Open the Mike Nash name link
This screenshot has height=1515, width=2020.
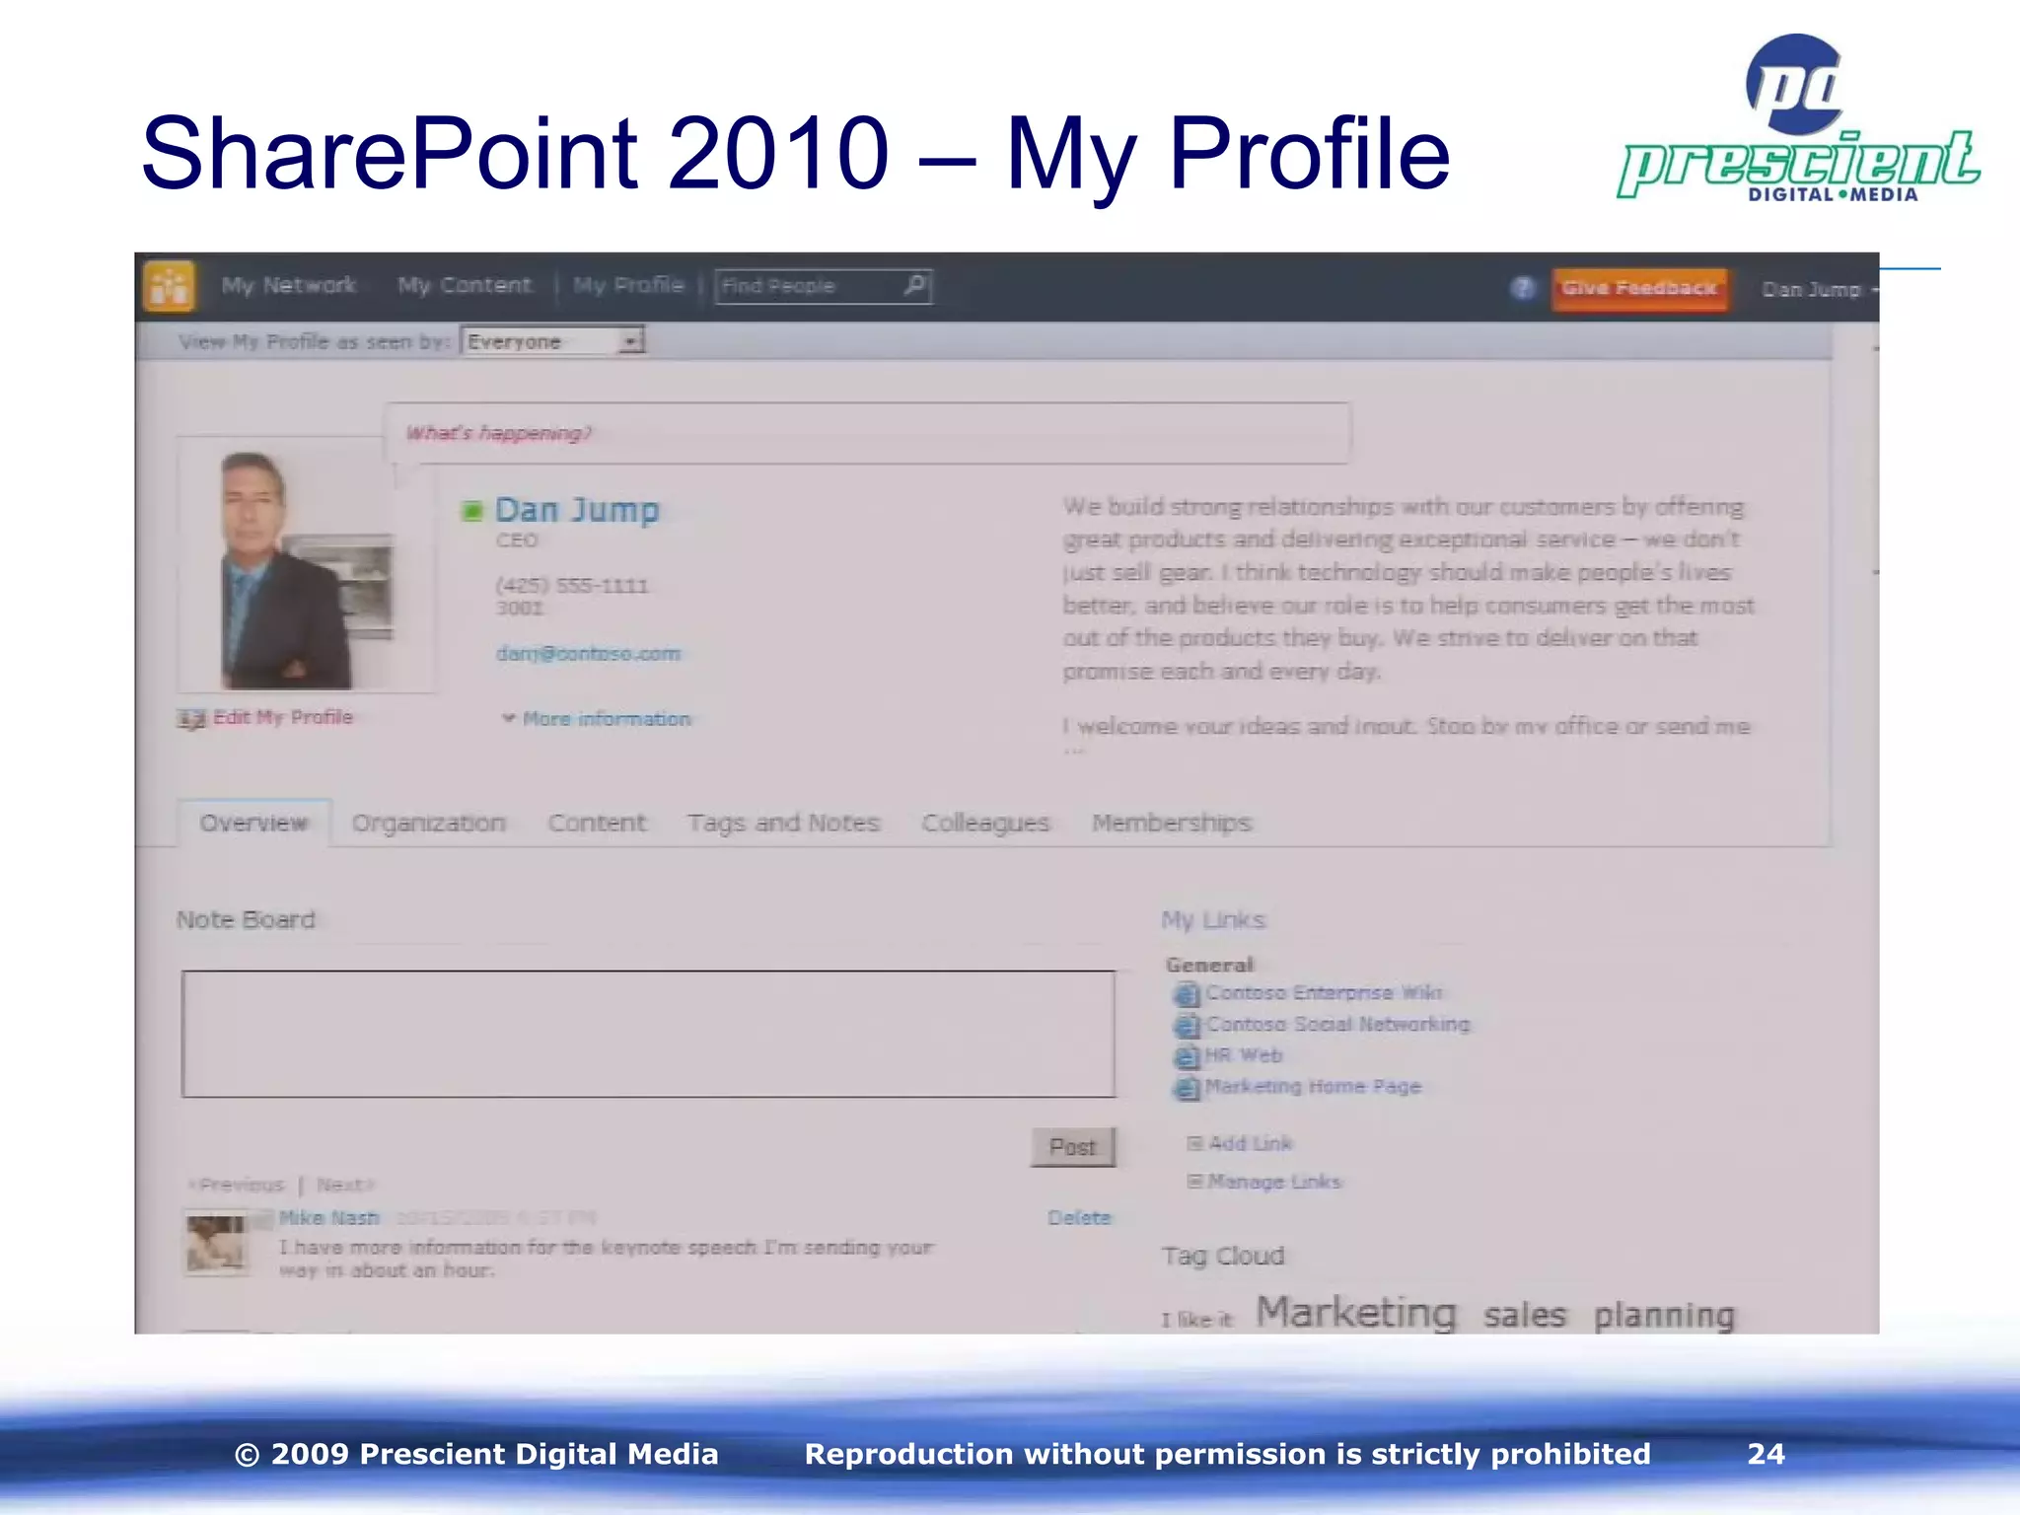point(329,1218)
